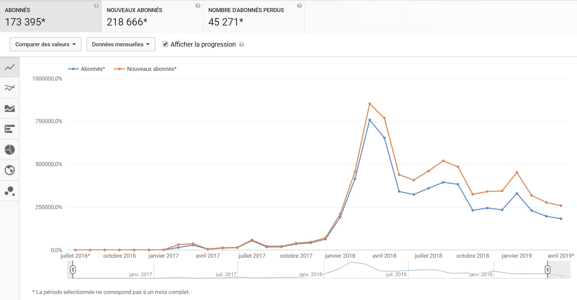Select Nombre d'abonnés perdus metric tab

[x=254, y=16]
